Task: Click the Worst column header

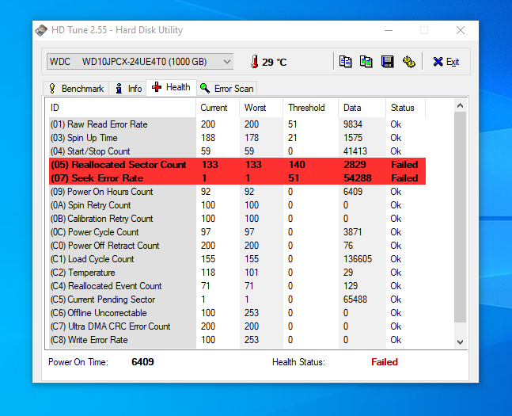Action: (x=261, y=108)
